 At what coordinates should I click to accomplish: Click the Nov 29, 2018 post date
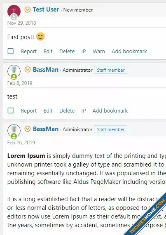point(22,23)
